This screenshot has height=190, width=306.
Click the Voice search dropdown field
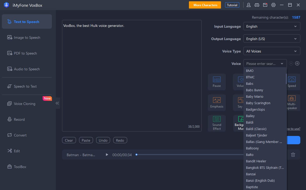point(265,64)
